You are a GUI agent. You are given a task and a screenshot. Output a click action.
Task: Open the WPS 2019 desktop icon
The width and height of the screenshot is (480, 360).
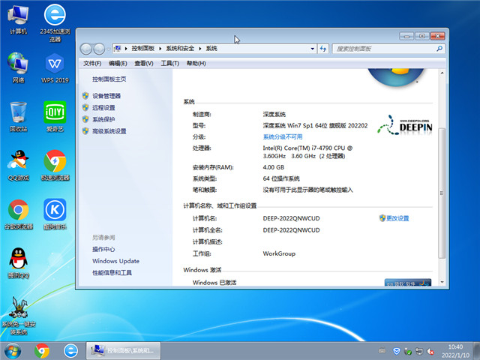[54, 64]
